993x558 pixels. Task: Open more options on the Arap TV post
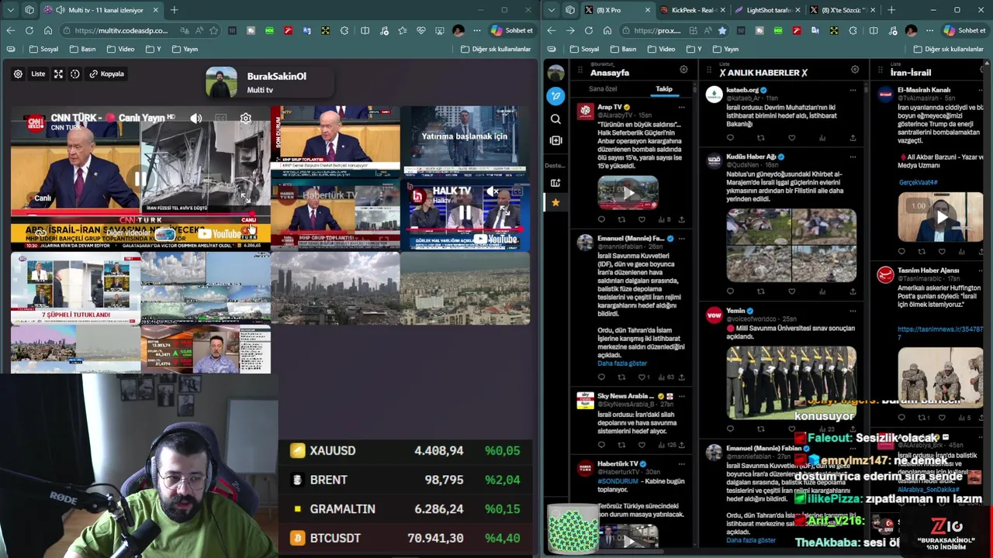click(x=682, y=107)
